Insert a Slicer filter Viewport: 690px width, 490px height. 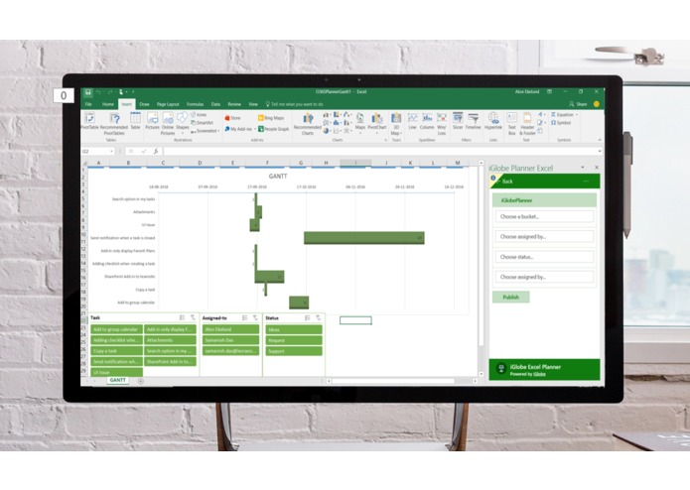[x=458, y=121]
